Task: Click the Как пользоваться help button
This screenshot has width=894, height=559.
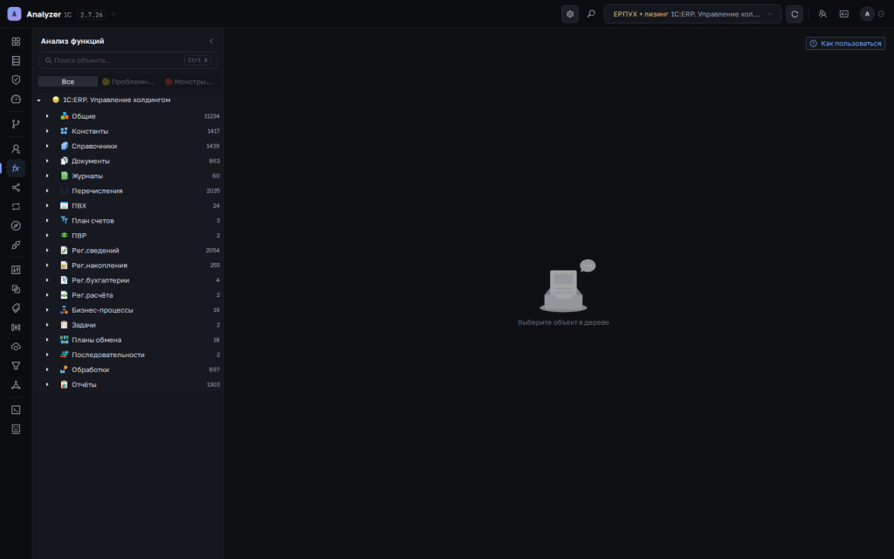Action: 845,44
